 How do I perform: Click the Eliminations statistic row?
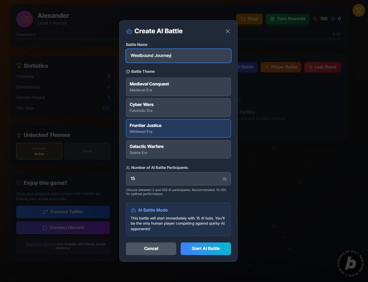[63, 87]
